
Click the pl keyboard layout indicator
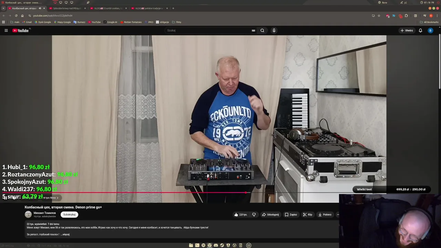click(403, 2)
